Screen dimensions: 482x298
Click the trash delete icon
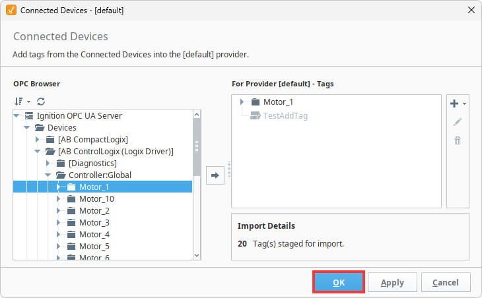[458, 140]
